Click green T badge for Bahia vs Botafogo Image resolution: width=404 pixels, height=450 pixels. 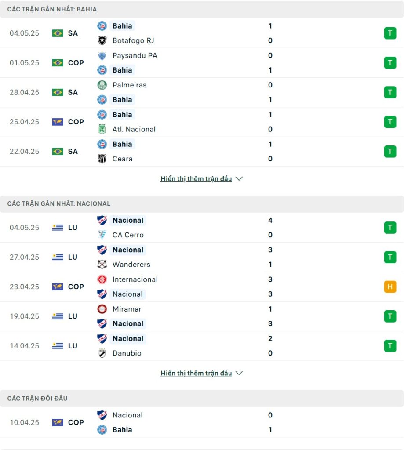pyautogui.click(x=390, y=33)
